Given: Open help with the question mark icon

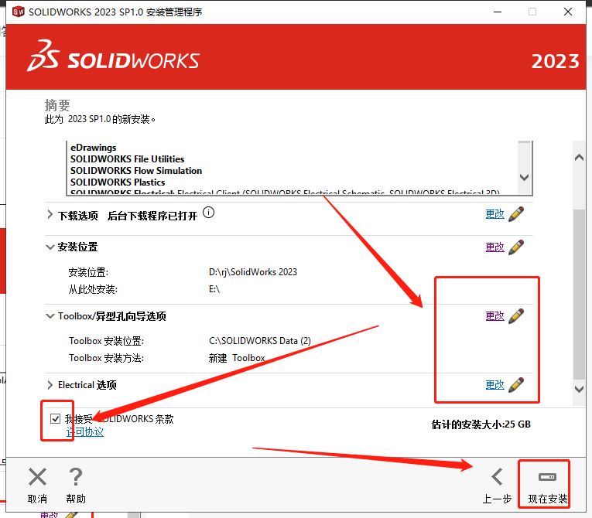Looking at the screenshot, I should pos(76,477).
